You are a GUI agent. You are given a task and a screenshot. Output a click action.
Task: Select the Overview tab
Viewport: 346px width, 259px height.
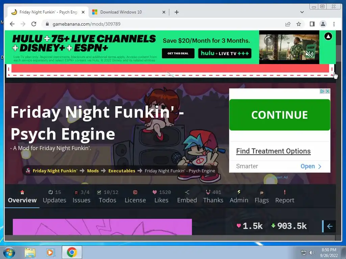pos(22,197)
